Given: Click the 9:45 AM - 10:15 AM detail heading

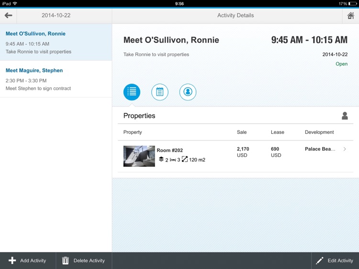Looking at the screenshot, I should (309, 40).
